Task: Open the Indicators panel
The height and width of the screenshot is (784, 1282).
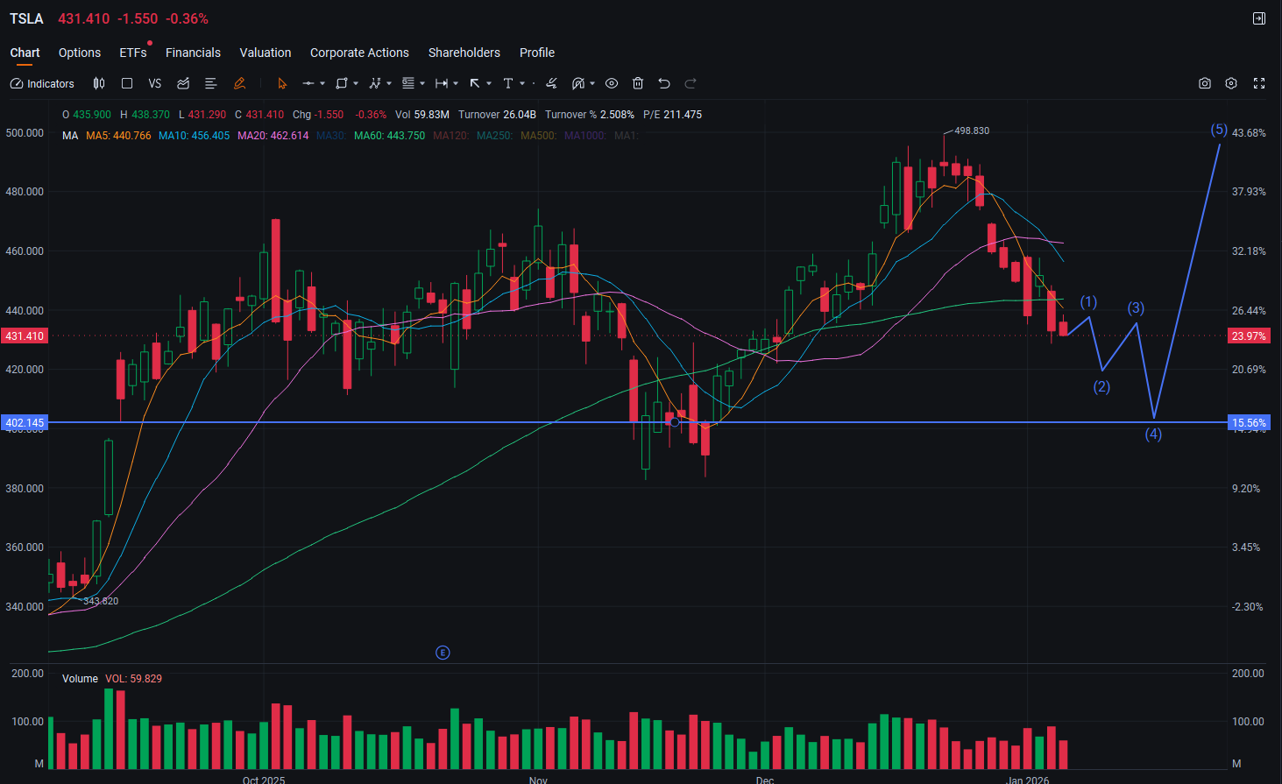Action: tap(42, 83)
